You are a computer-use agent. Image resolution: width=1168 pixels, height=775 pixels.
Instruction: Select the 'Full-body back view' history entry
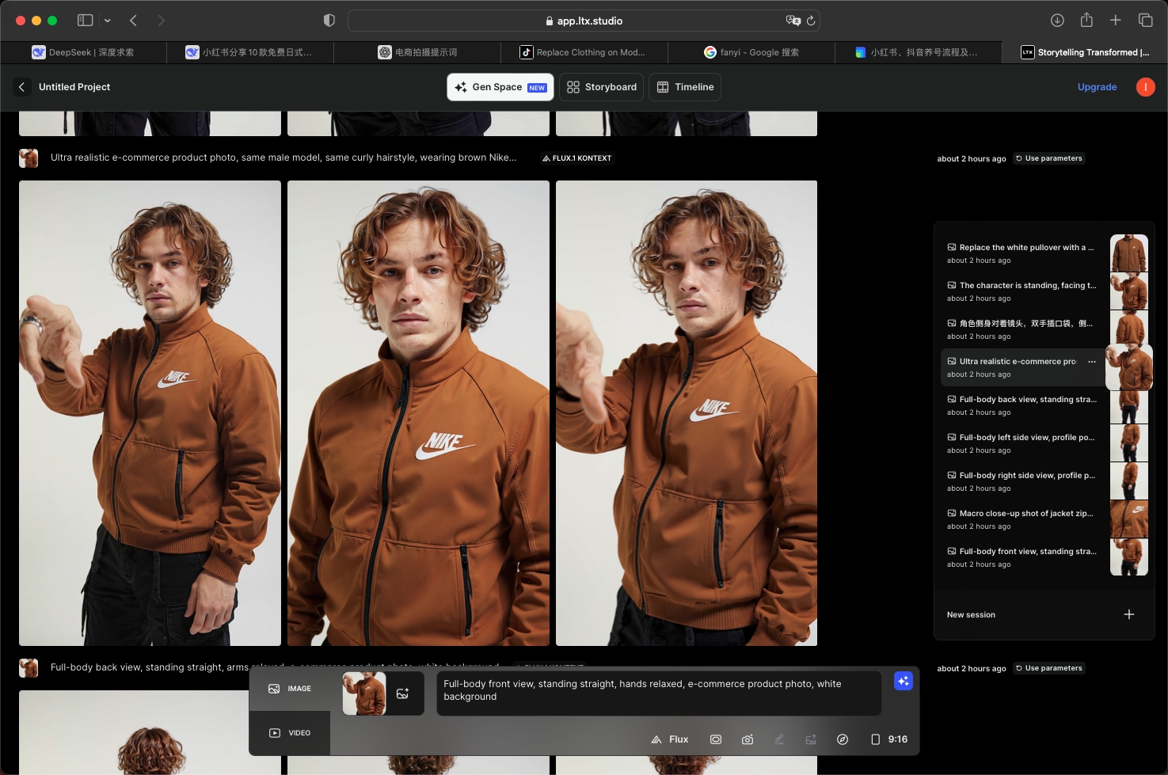[1023, 405]
